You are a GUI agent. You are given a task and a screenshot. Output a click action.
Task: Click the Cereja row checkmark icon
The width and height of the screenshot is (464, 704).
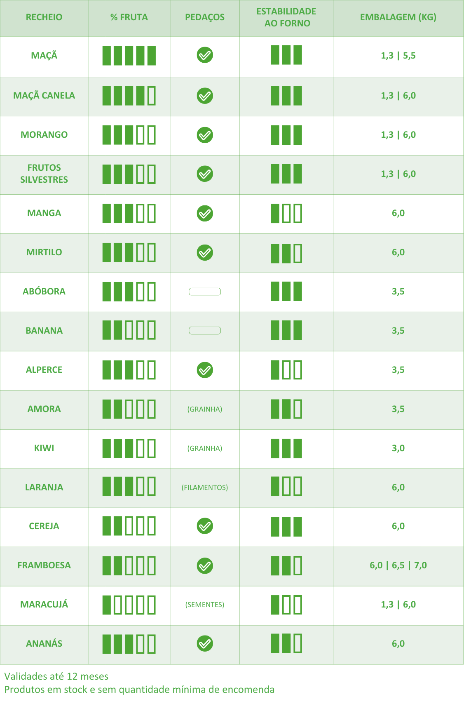tap(205, 526)
